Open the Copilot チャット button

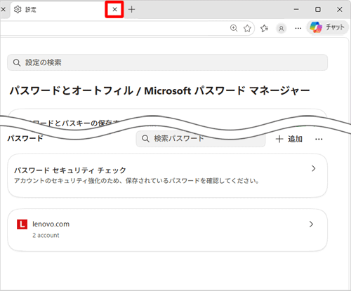pyautogui.click(x=328, y=27)
